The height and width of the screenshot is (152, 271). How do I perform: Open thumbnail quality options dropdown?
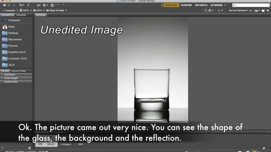point(211,11)
